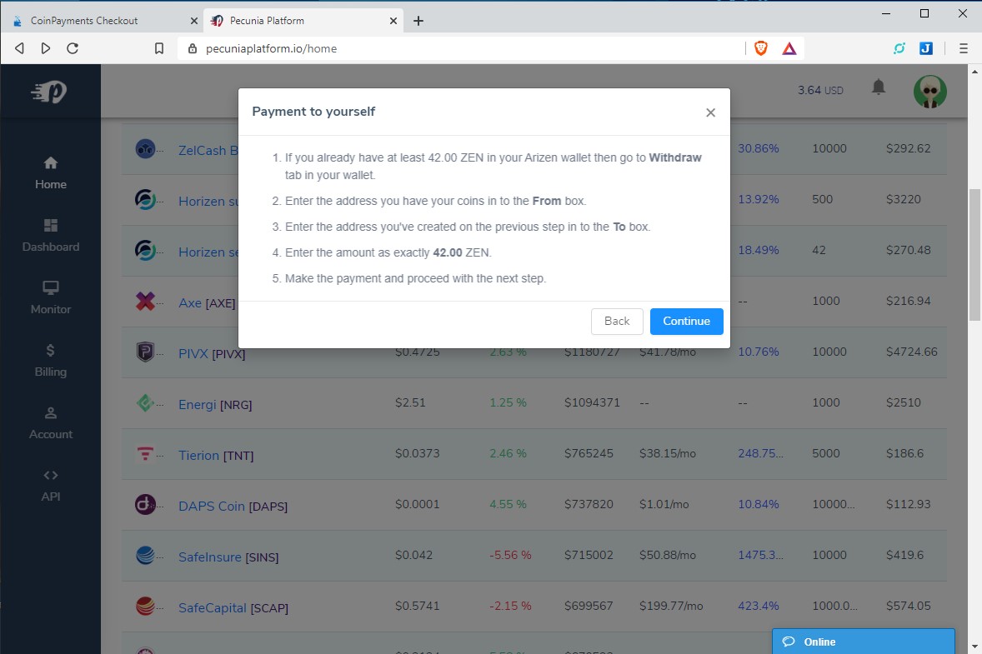Click the SafeCapital red globe icon
The image size is (982, 654).
point(145,605)
